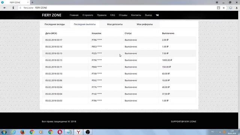Close the FIERY ZONE browser tab

tap(28, 3)
